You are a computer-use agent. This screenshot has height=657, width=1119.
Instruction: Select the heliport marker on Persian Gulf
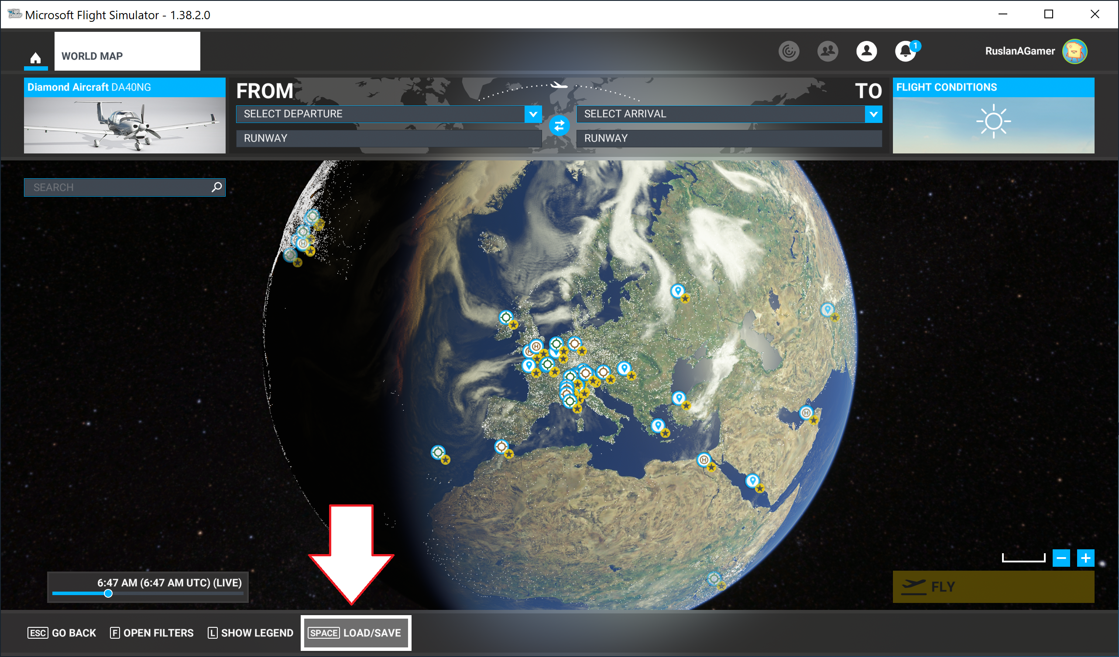pyautogui.click(x=806, y=412)
